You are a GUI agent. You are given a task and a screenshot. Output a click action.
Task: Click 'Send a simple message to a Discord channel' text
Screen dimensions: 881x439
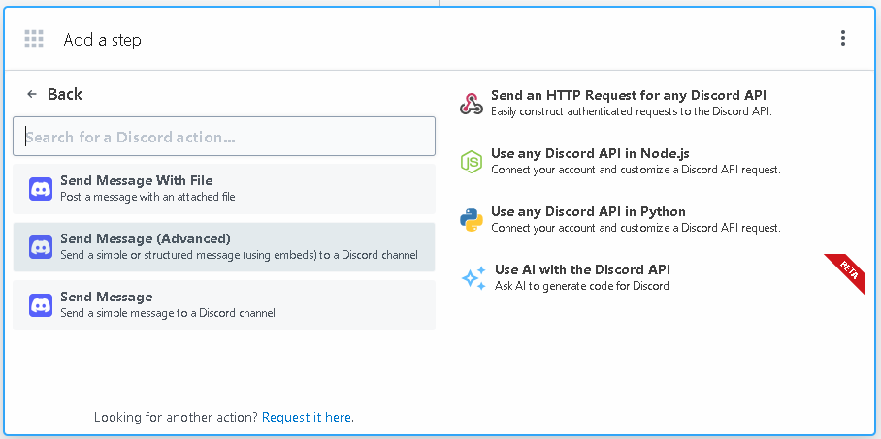tap(168, 313)
